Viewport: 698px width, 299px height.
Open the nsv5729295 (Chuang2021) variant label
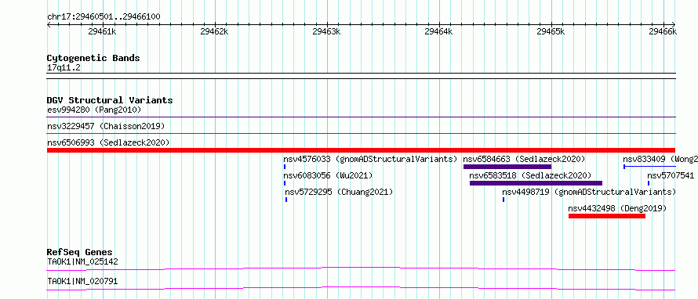[339, 192]
